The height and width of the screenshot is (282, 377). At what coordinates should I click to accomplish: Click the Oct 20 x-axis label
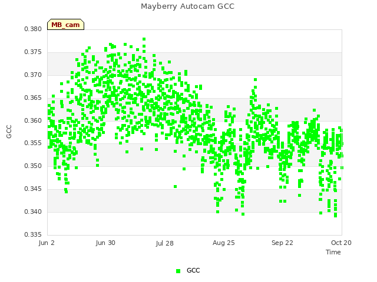341,243
